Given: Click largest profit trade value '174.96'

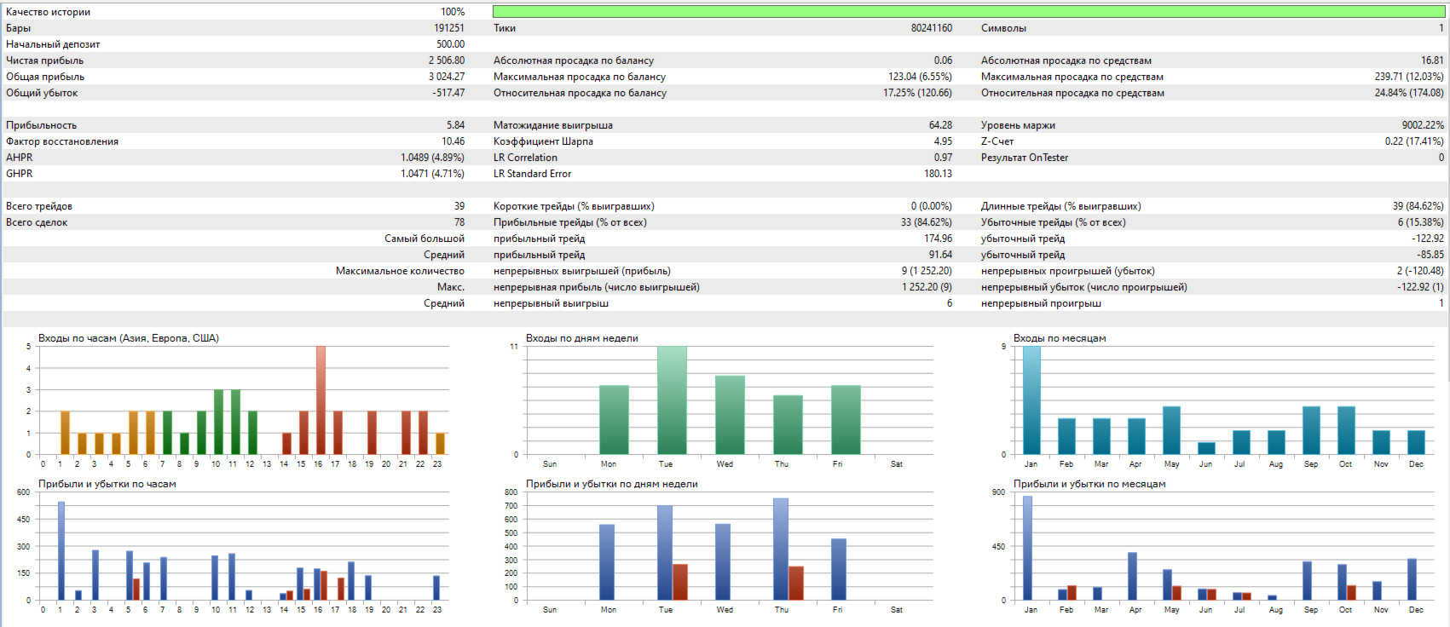Looking at the screenshot, I should click(x=939, y=239).
